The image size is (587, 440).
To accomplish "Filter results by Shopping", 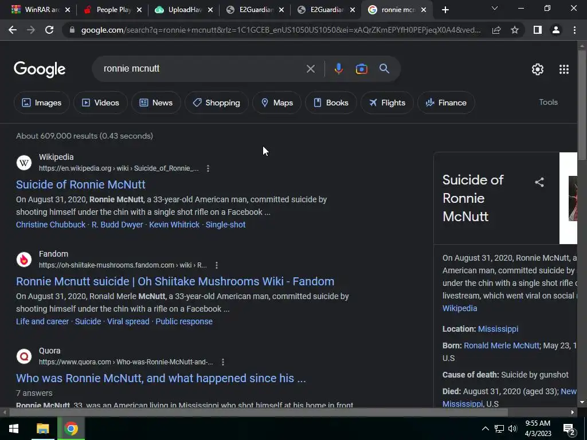I will (216, 103).
